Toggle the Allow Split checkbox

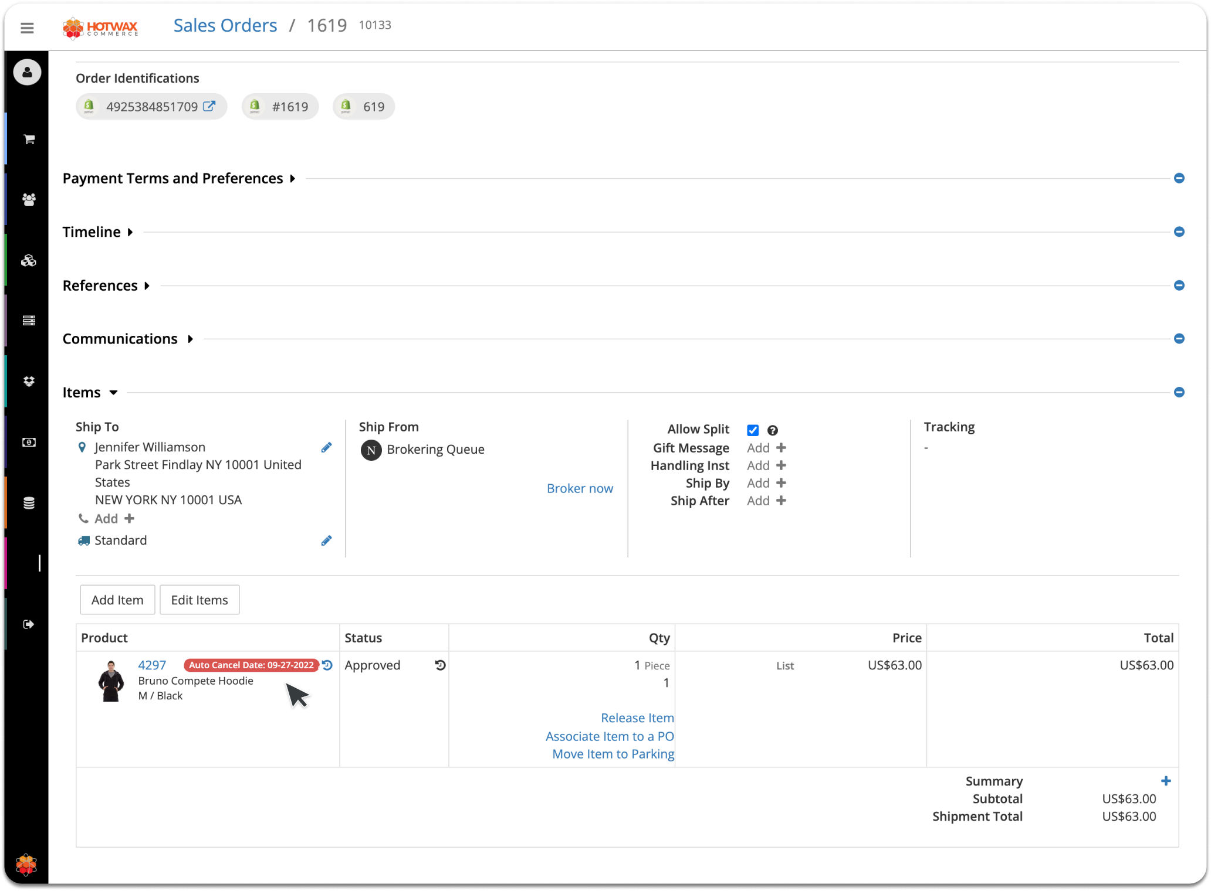[753, 430]
